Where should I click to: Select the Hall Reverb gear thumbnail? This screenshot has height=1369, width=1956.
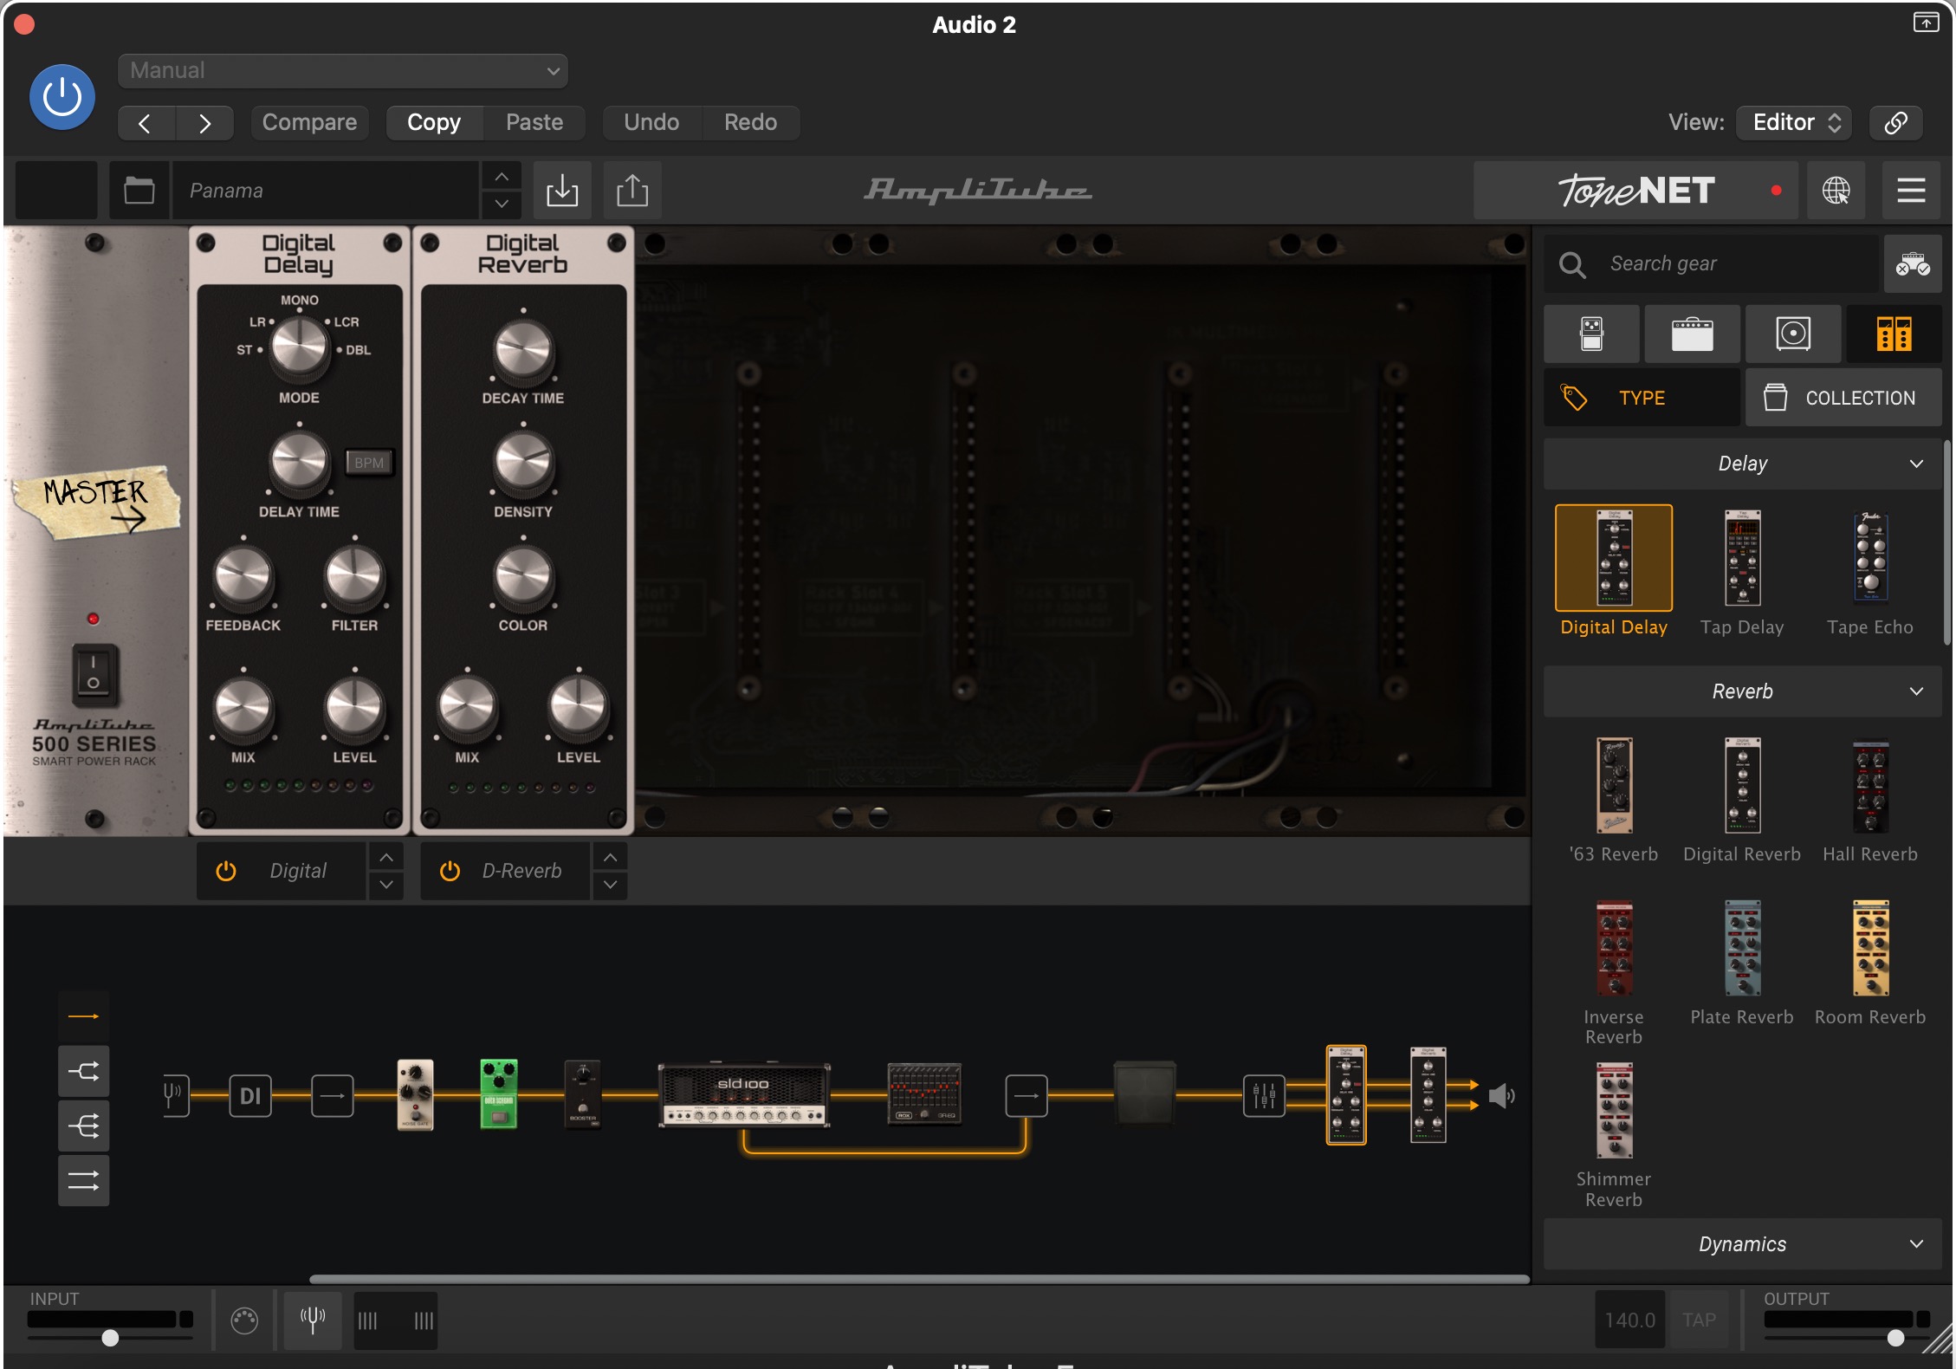coord(1870,786)
